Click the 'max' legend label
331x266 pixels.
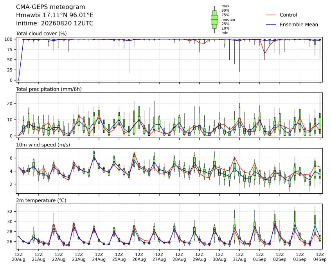225,6
